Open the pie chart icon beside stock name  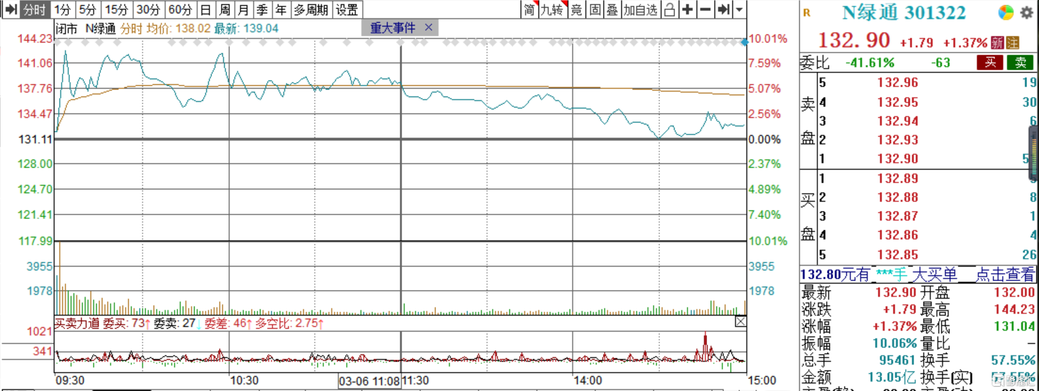click(x=1006, y=13)
